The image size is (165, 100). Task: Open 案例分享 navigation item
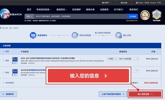click(x=90, y=9)
